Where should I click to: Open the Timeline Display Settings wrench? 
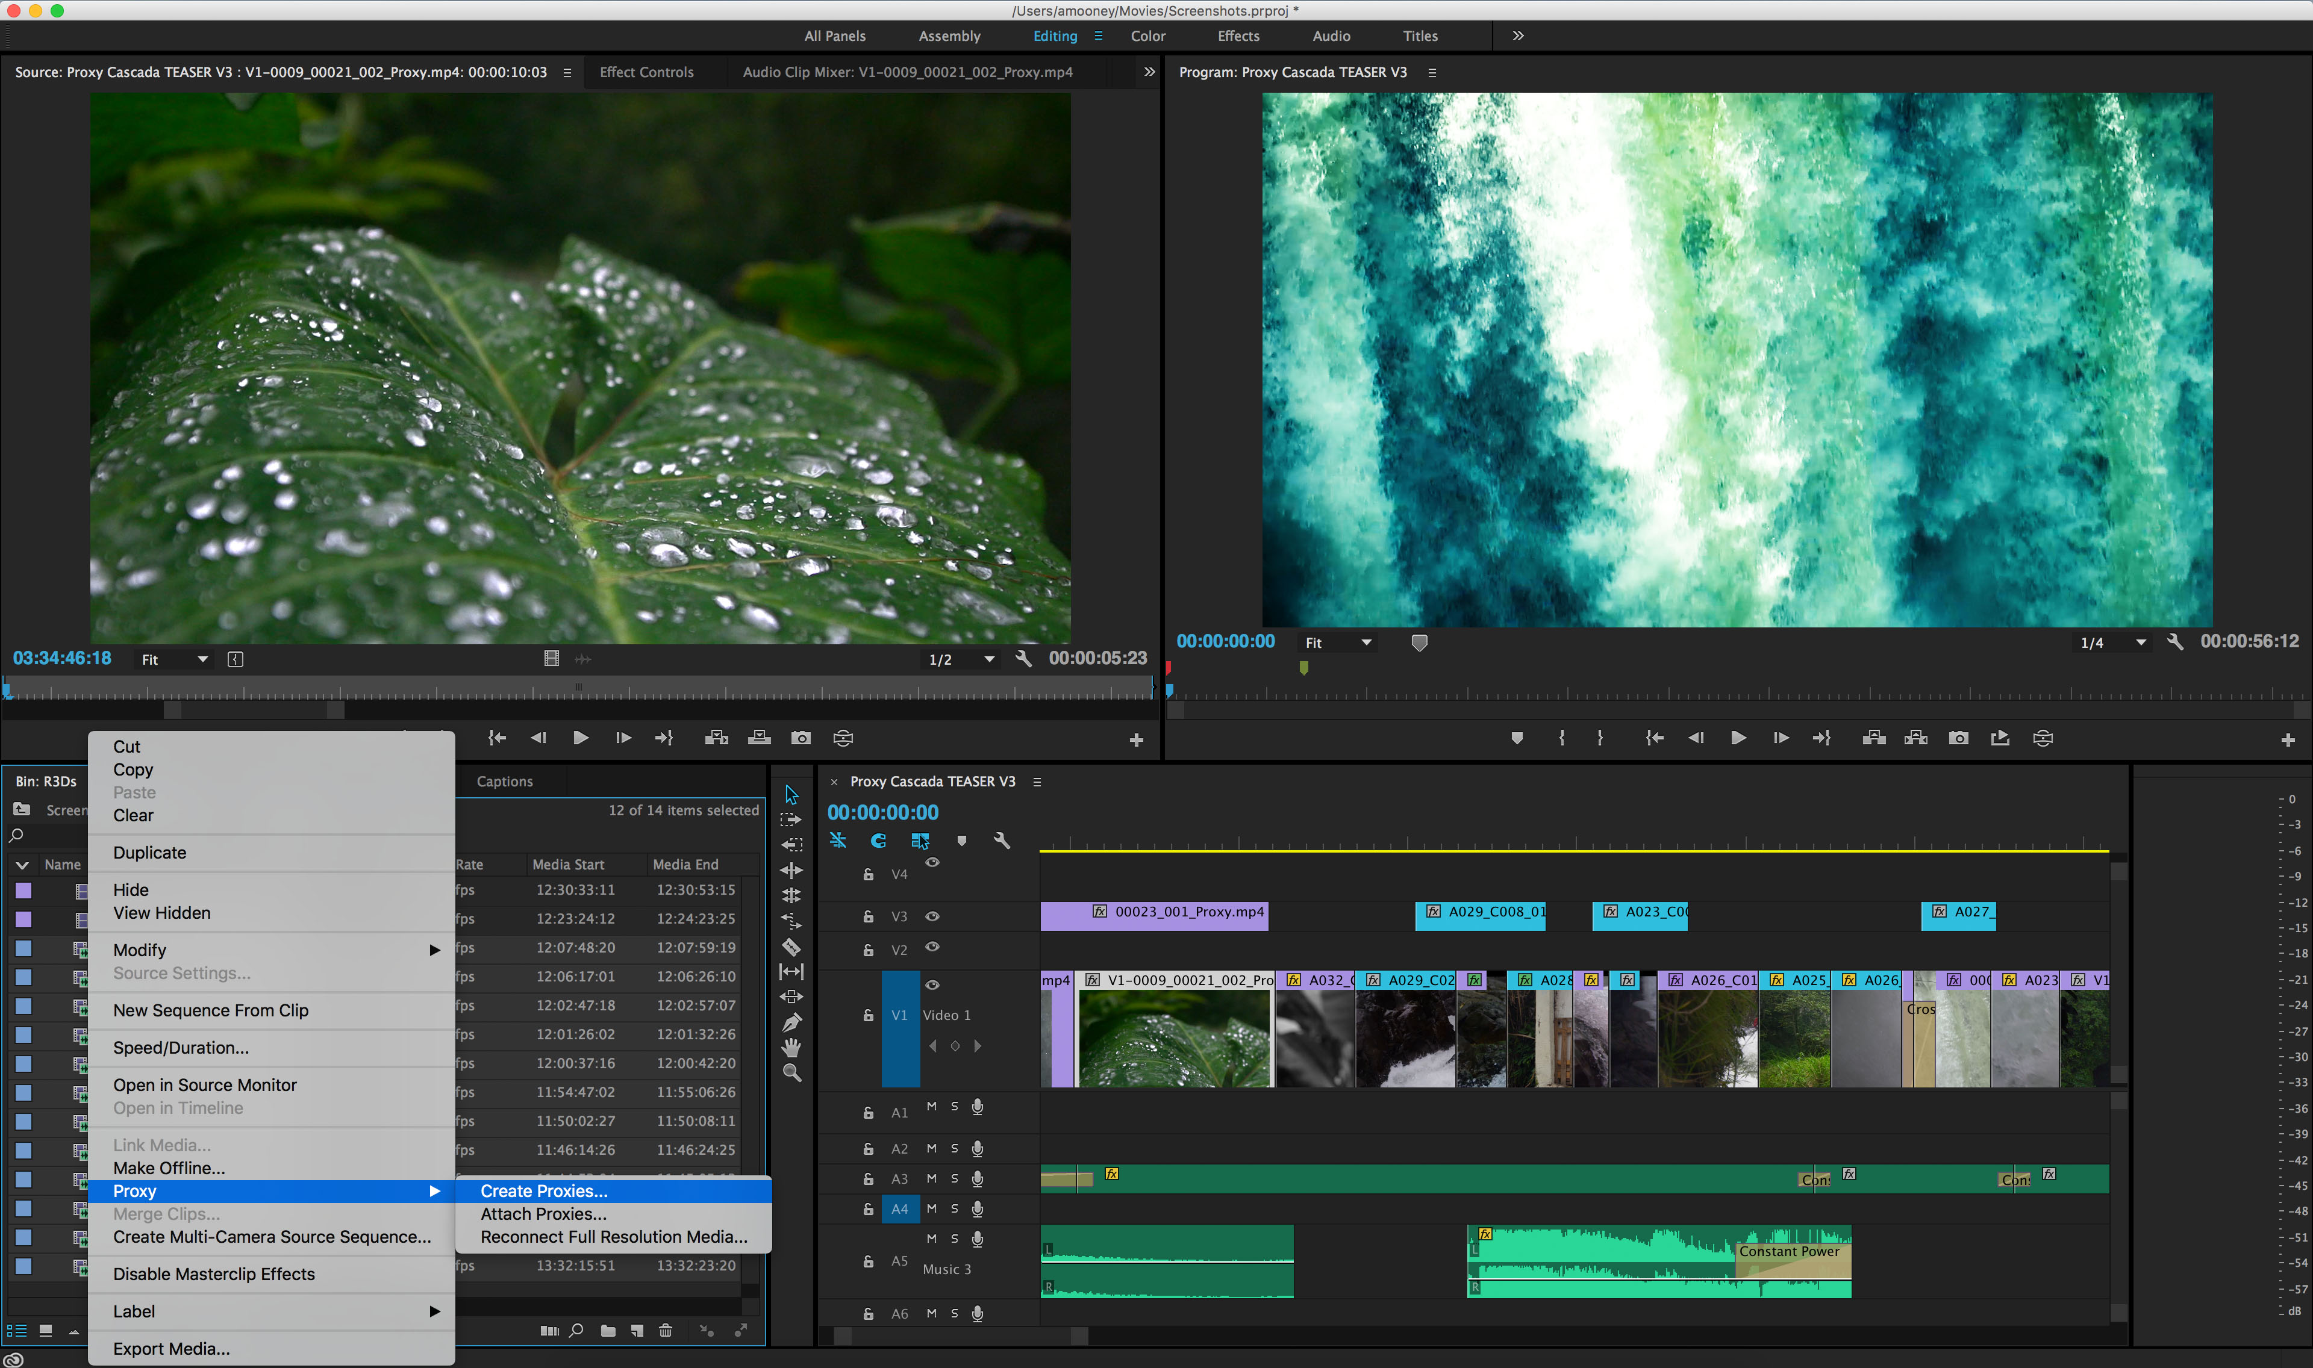[1003, 841]
